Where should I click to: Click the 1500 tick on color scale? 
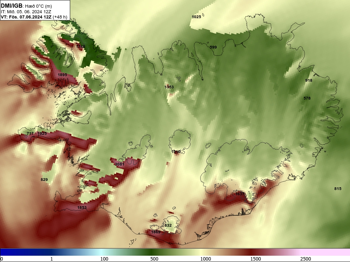point(255,259)
